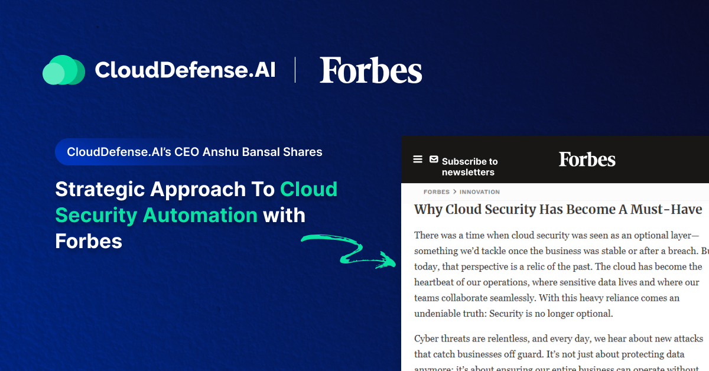Click the white Strategic Approach To headline text
This screenshot has width=709, height=371.
[x=165, y=189]
